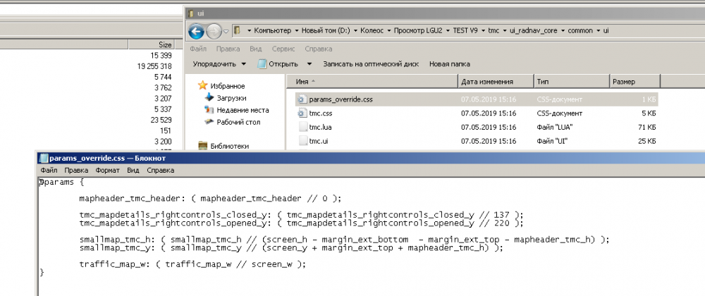Screen dimensions: 705x296
Task: Click size value 19 255 318 in left pane
Action: coord(154,66)
